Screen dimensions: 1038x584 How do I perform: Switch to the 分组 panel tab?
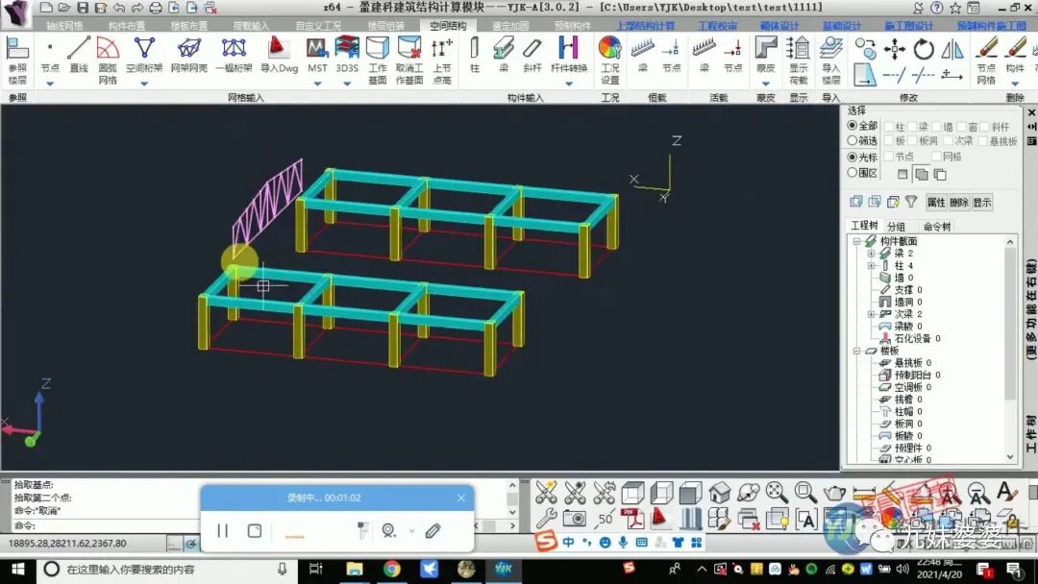click(897, 226)
